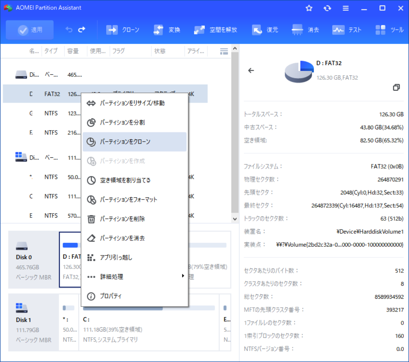Open プロパティ from the context menu
This screenshot has height=362, width=409.
pyautogui.click(x=134, y=296)
